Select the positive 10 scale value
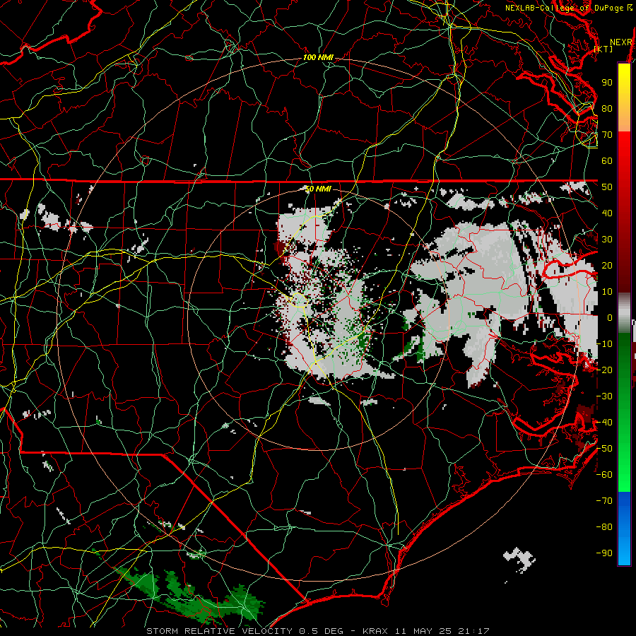This screenshot has width=636, height=636. (607, 292)
